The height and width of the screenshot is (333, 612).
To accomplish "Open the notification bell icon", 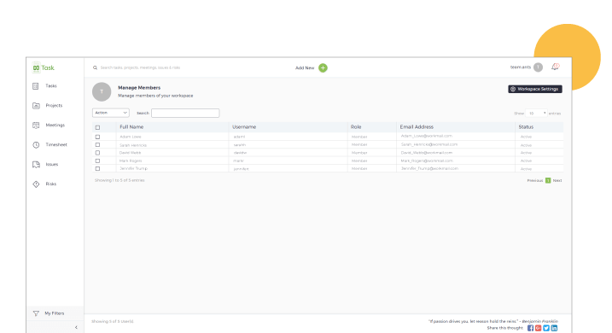I will (555, 67).
